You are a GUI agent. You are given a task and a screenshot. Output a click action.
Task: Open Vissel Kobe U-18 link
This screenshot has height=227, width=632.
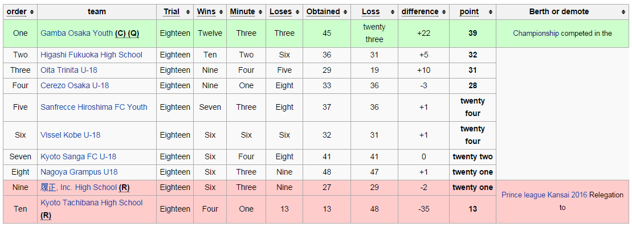[x=70, y=135]
